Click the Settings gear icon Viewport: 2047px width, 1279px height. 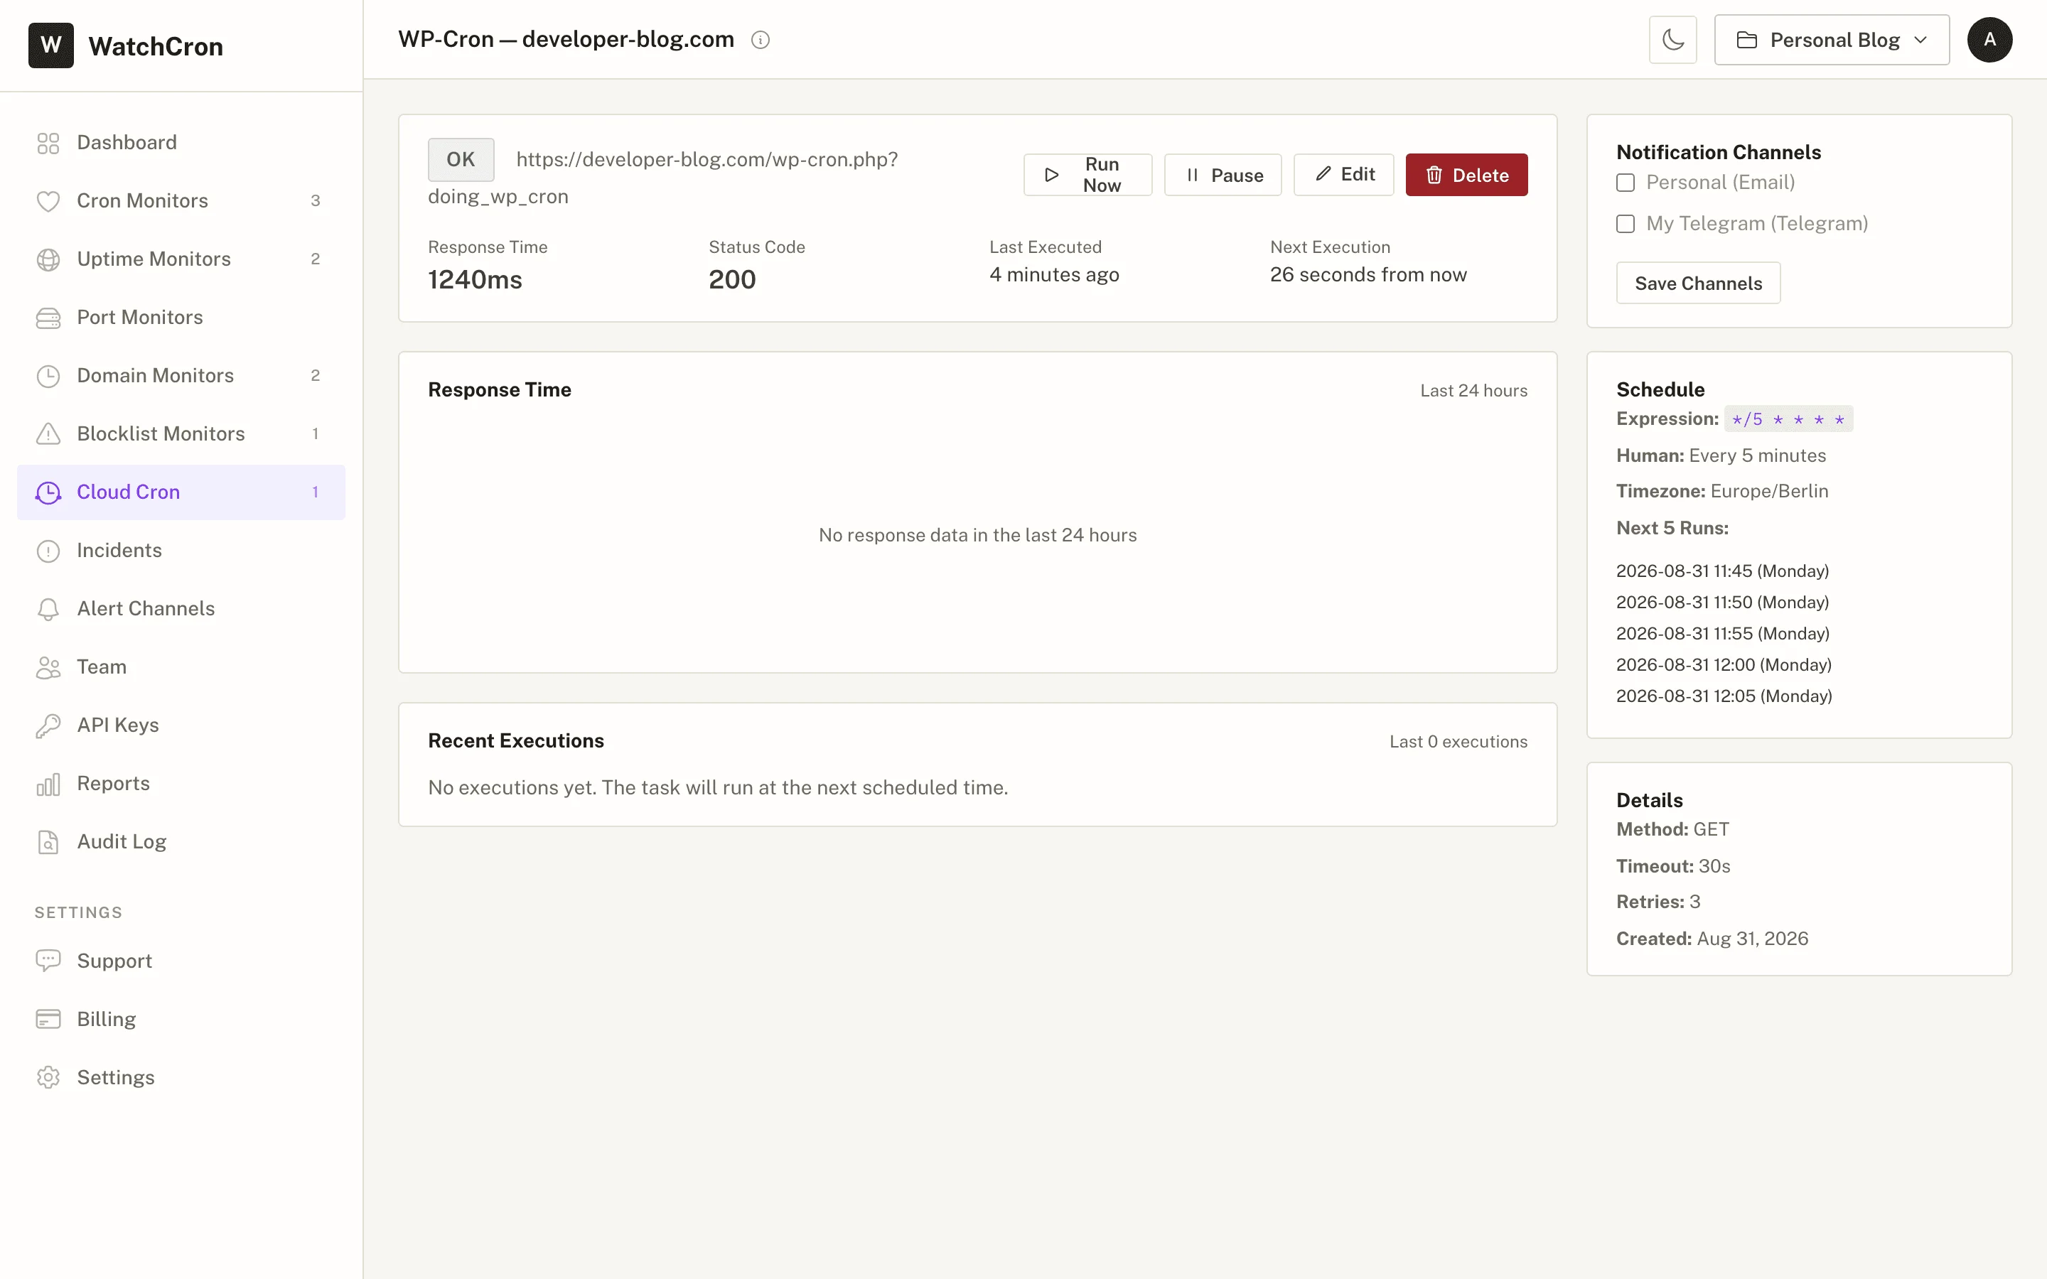pyautogui.click(x=48, y=1078)
